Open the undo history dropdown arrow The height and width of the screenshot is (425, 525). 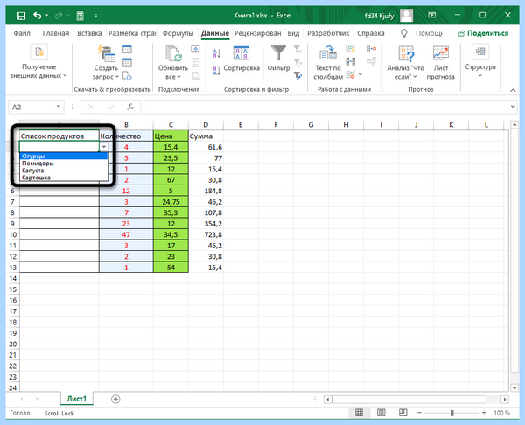(46, 16)
